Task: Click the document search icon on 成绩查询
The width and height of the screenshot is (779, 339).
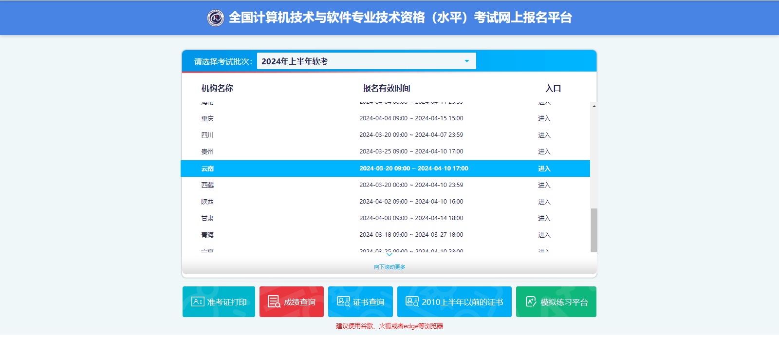Action: pyautogui.click(x=274, y=302)
